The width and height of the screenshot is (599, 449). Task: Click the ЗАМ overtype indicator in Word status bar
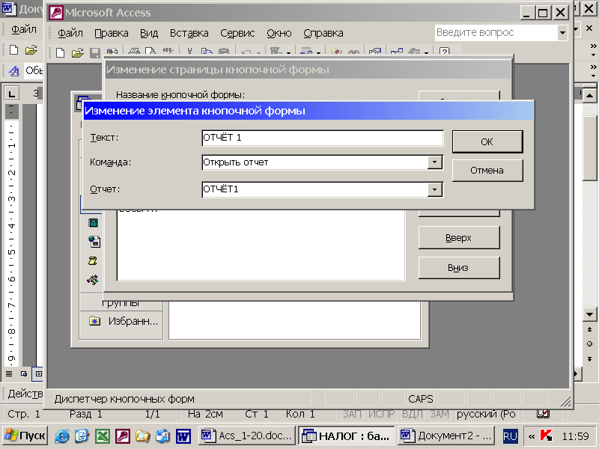tap(440, 415)
